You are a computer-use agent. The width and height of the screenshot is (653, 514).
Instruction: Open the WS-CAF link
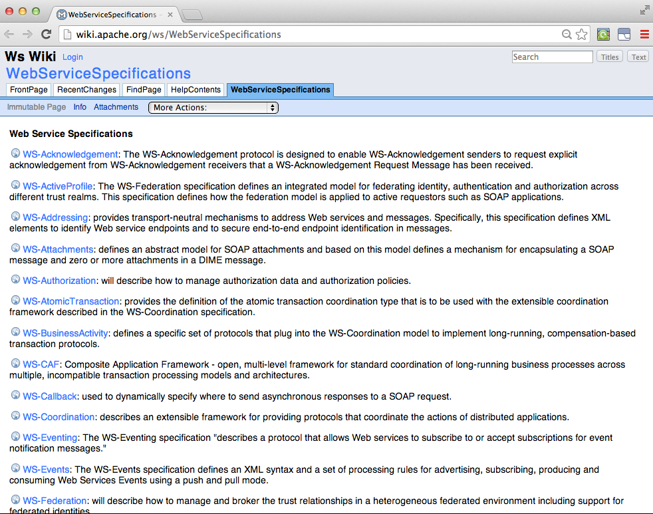[41, 364]
